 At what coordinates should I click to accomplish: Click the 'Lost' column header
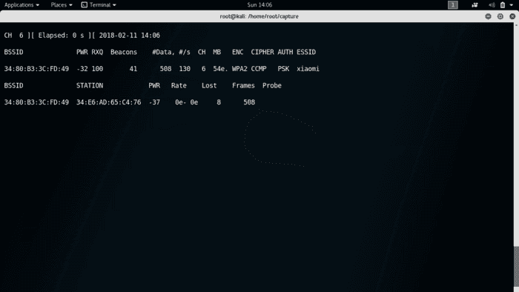(x=209, y=86)
